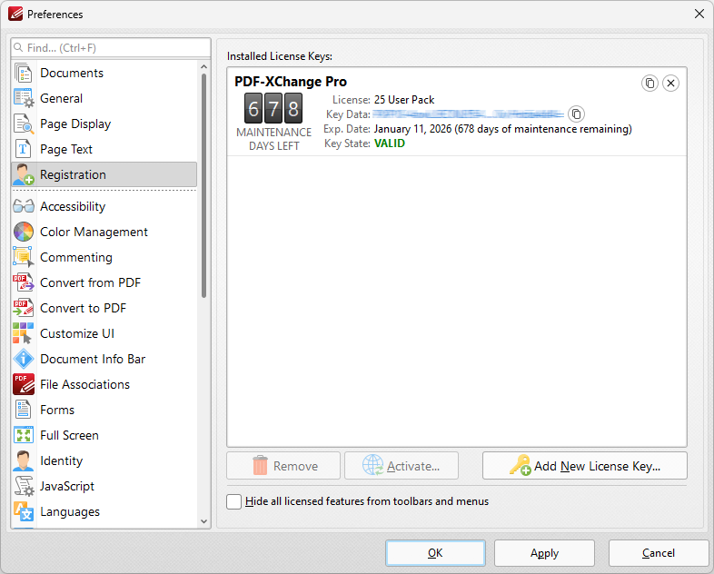Open the Identity category
This screenshot has height=574, width=714.
(104, 460)
